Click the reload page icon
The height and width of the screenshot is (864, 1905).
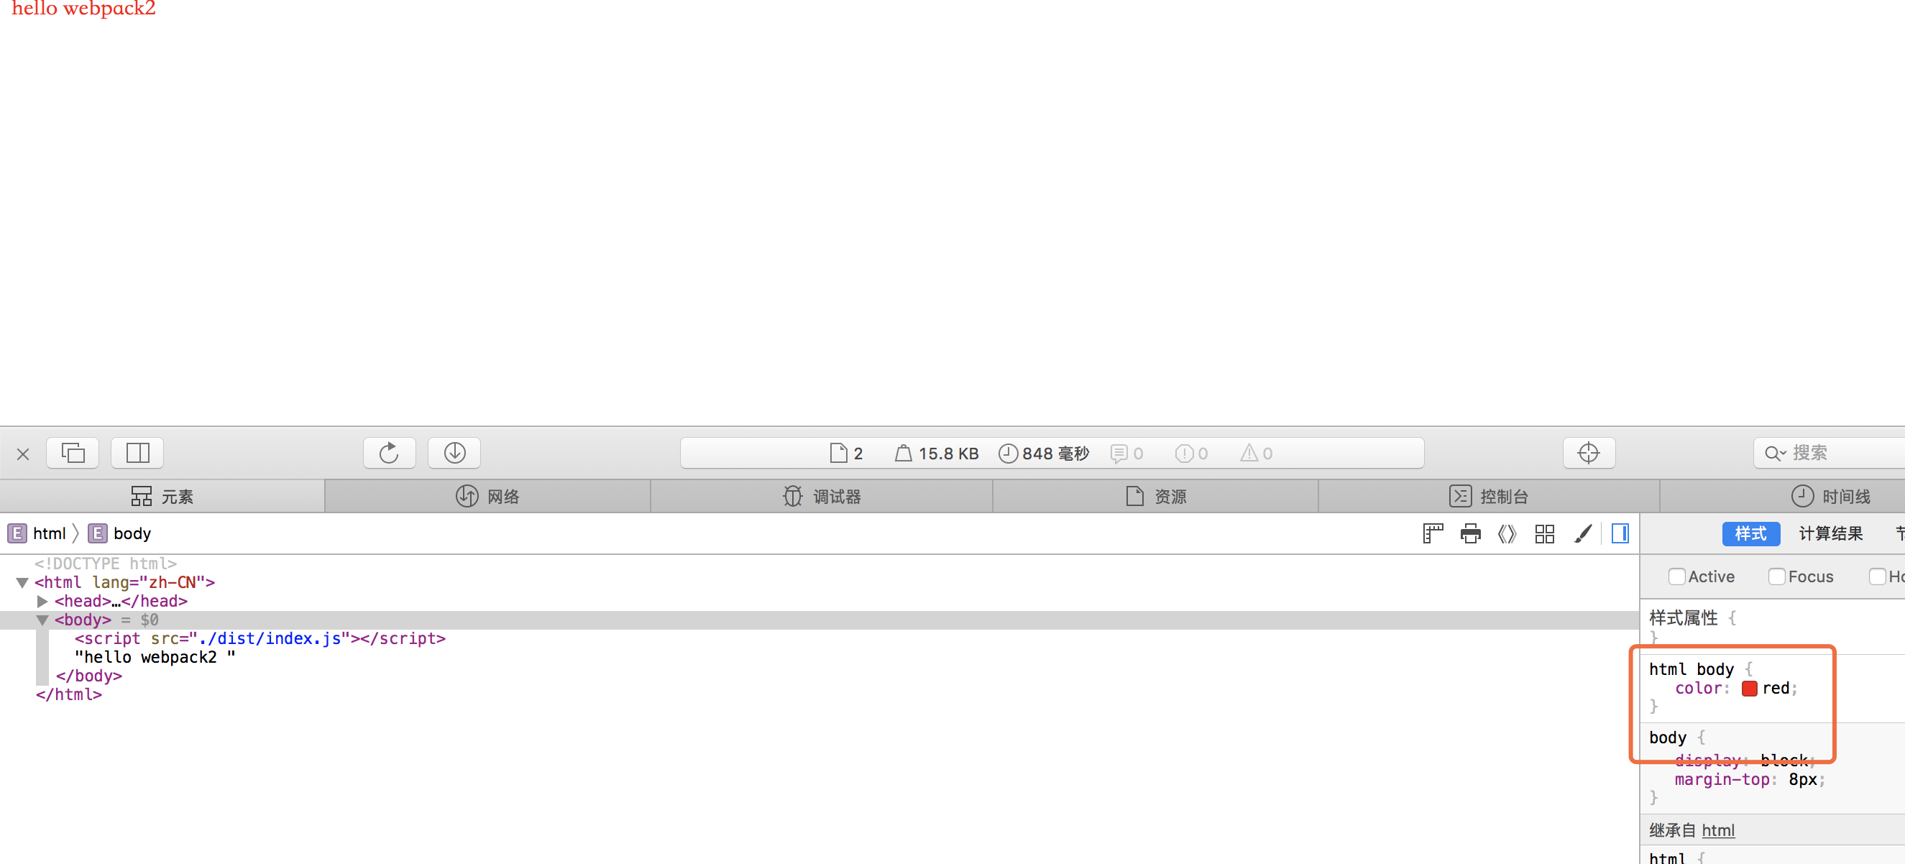point(389,454)
